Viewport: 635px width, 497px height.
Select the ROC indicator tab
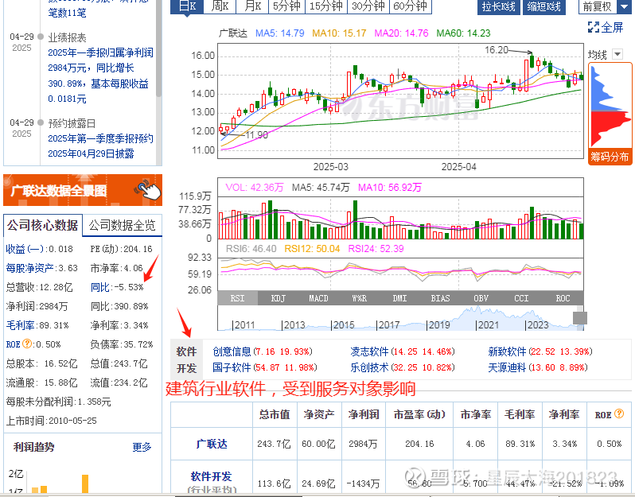[x=563, y=298]
